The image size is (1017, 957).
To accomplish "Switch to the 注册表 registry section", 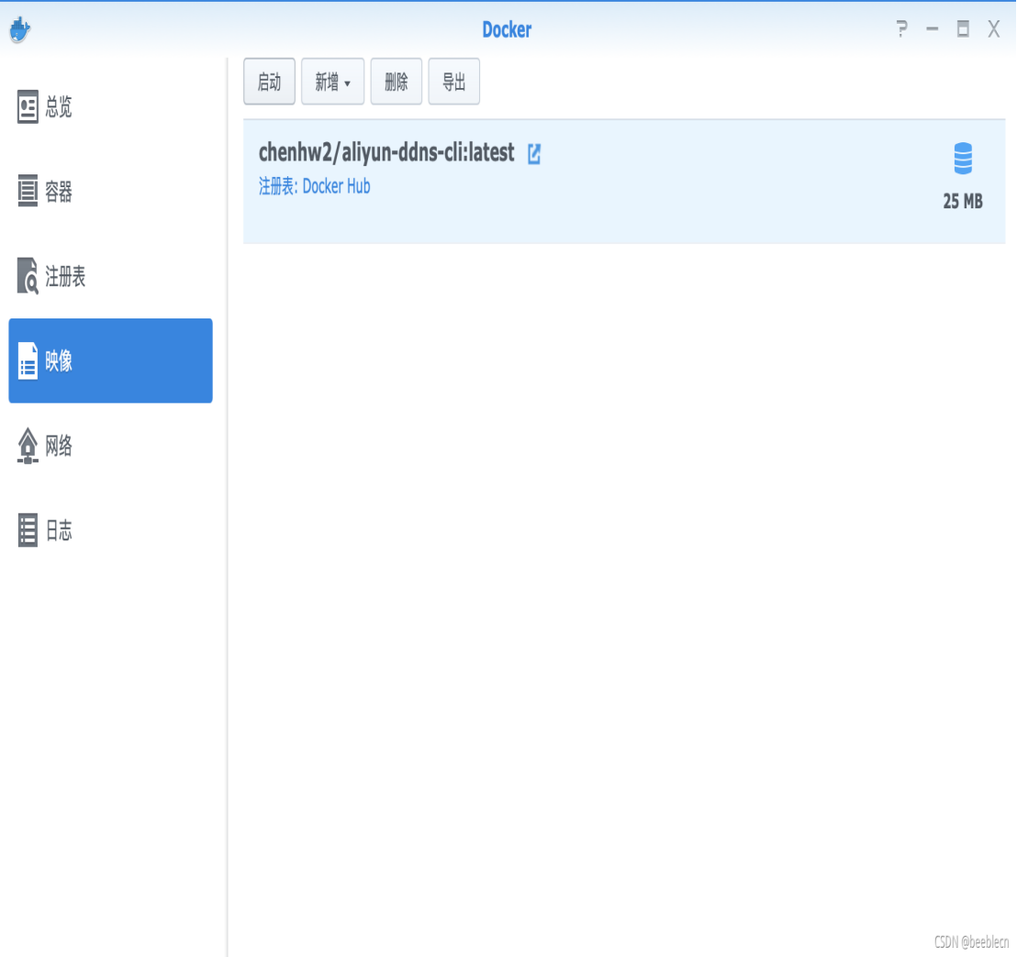I will pyautogui.click(x=111, y=275).
